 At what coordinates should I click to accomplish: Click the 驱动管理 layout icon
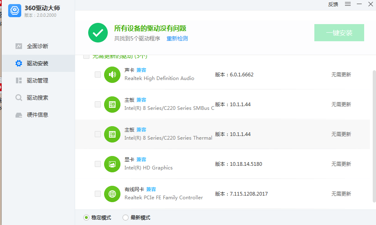(x=19, y=80)
